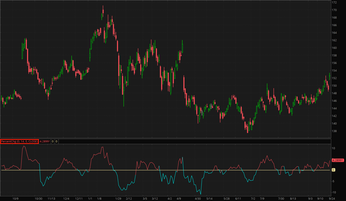
Task: Click the 10 level on the indicator axis
Action: (333, 148)
